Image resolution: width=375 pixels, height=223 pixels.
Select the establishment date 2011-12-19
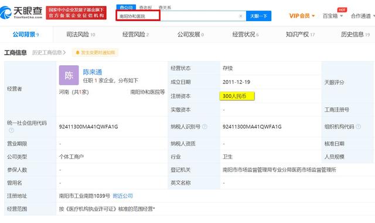[236, 82]
